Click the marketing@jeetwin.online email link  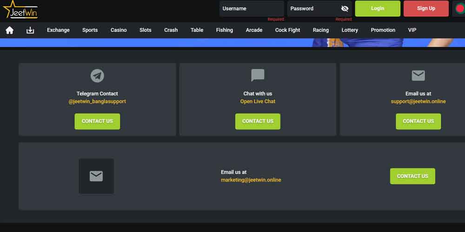251,180
